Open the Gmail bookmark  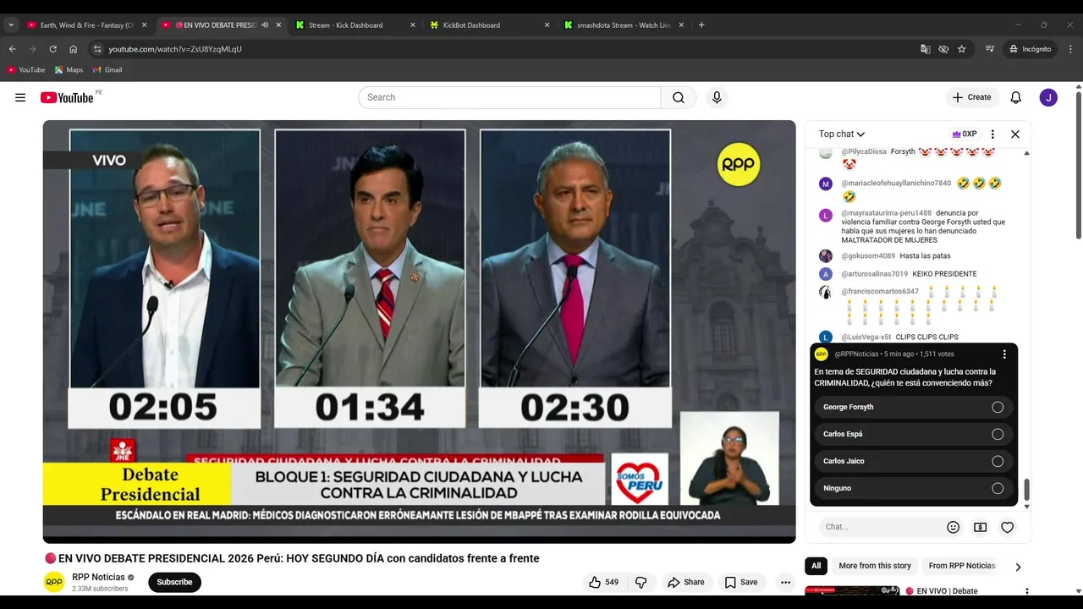point(107,70)
